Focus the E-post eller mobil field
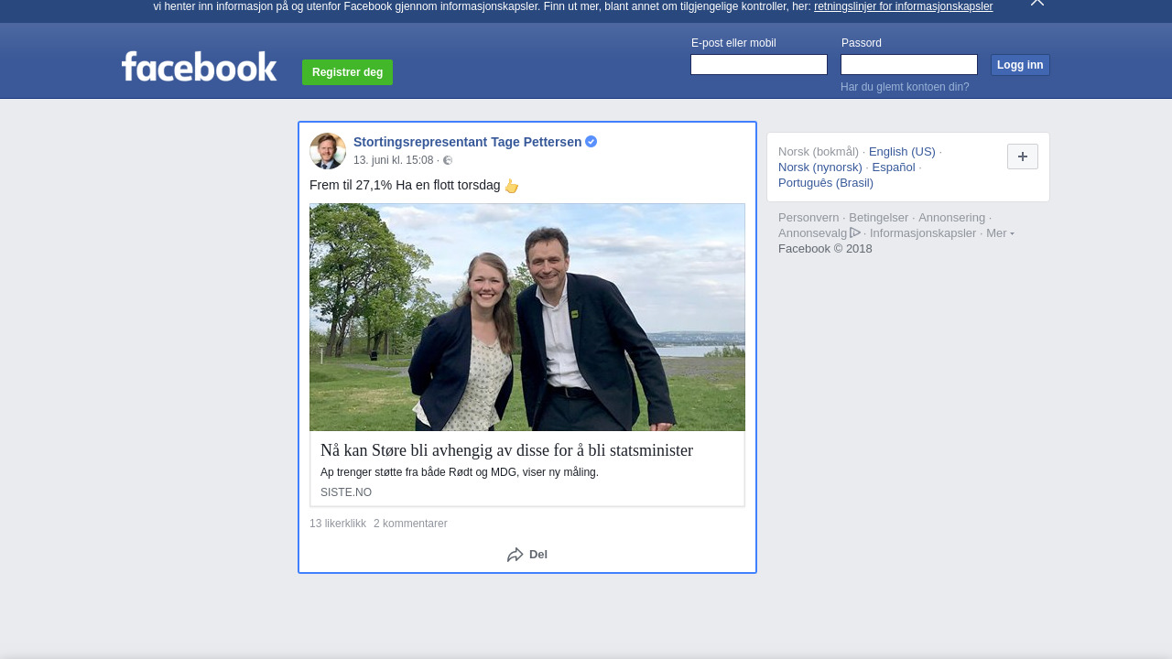This screenshot has width=1172, height=659. (759, 65)
